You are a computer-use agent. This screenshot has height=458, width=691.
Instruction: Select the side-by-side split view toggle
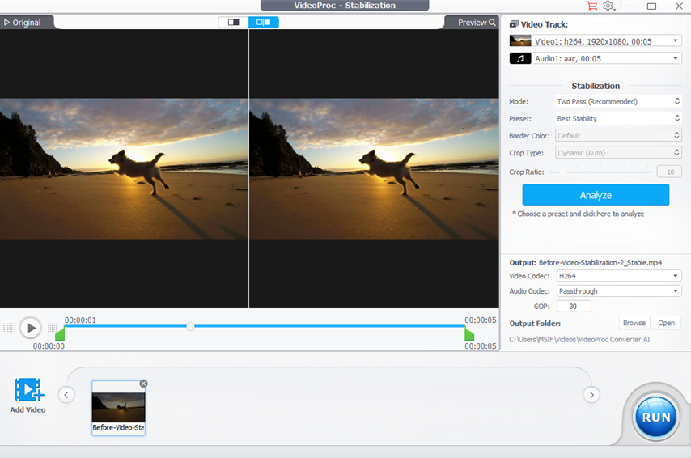click(264, 23)
